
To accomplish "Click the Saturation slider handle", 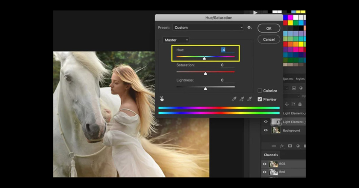I will coord(205,73).
